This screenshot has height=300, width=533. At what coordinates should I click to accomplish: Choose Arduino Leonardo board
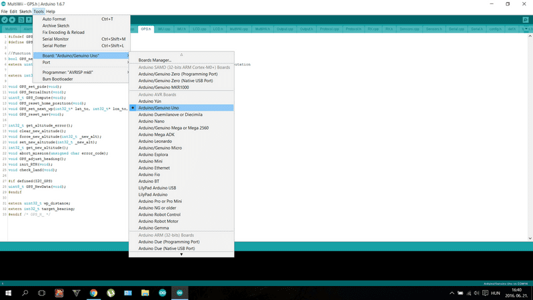pos(181,141)
